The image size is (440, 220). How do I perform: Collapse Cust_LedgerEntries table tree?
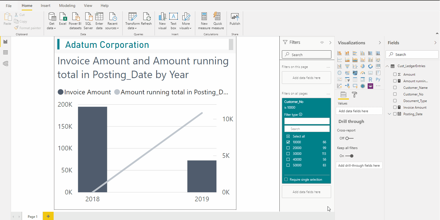click(387, 66)
